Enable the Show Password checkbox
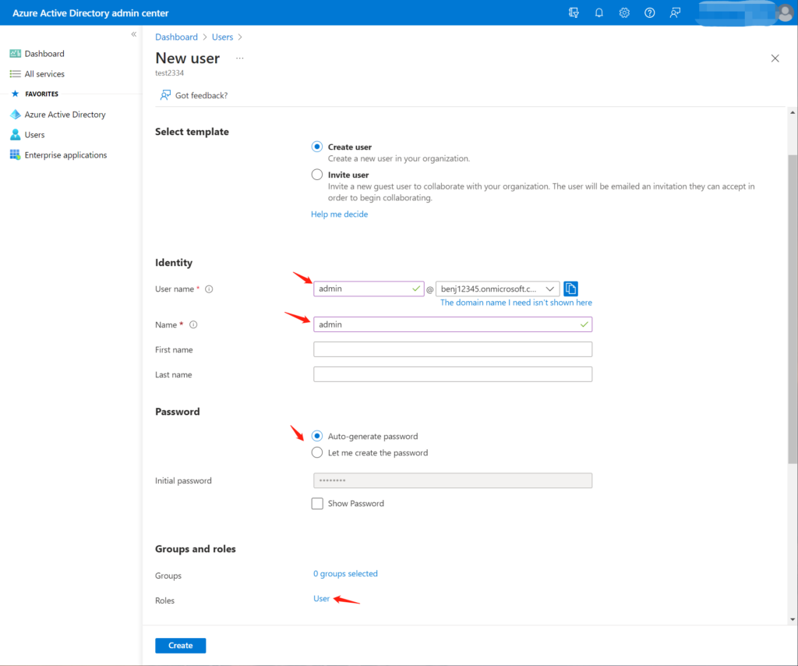 point(317,504)
